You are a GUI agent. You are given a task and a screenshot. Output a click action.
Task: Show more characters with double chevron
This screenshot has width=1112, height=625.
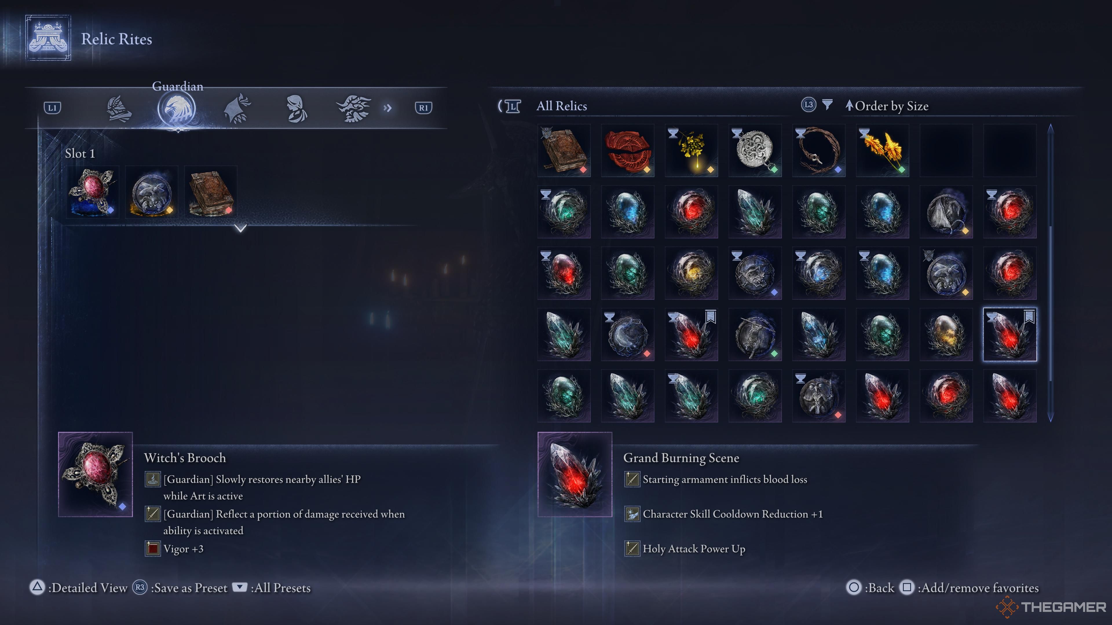[387, 108]
